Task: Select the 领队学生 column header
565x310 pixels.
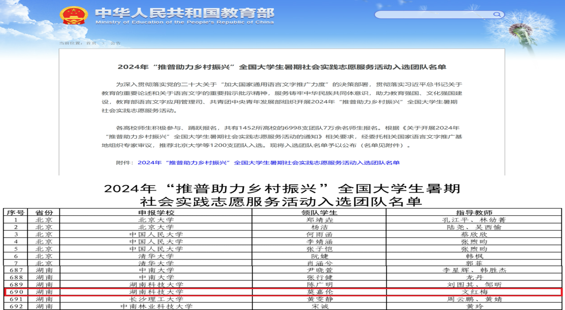Action: point(319,213)
